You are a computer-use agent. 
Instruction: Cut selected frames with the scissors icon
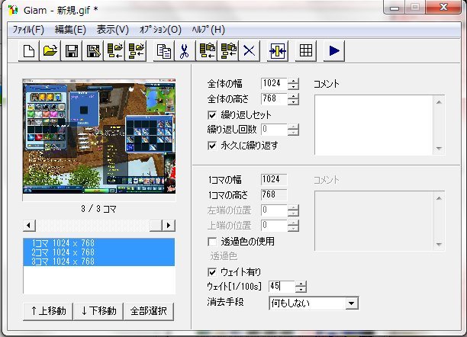coord(185,51)
